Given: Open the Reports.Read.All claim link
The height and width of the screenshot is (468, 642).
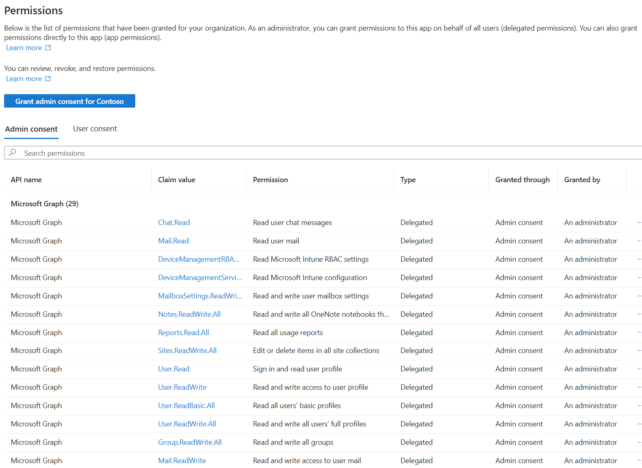Looking at the screenshot, I should click(184, 333).
